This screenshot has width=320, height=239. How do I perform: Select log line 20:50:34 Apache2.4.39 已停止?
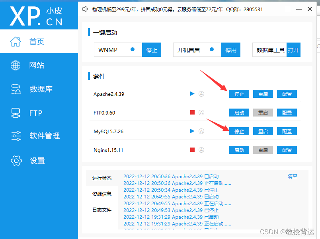(171, 190)
